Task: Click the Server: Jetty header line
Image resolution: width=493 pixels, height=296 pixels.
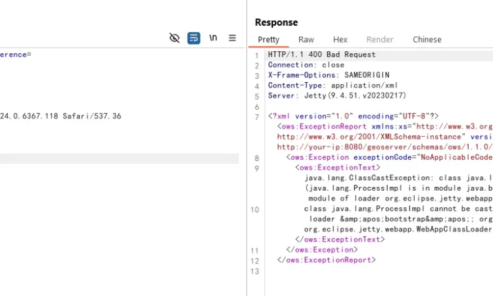Action: pos(337,95)
